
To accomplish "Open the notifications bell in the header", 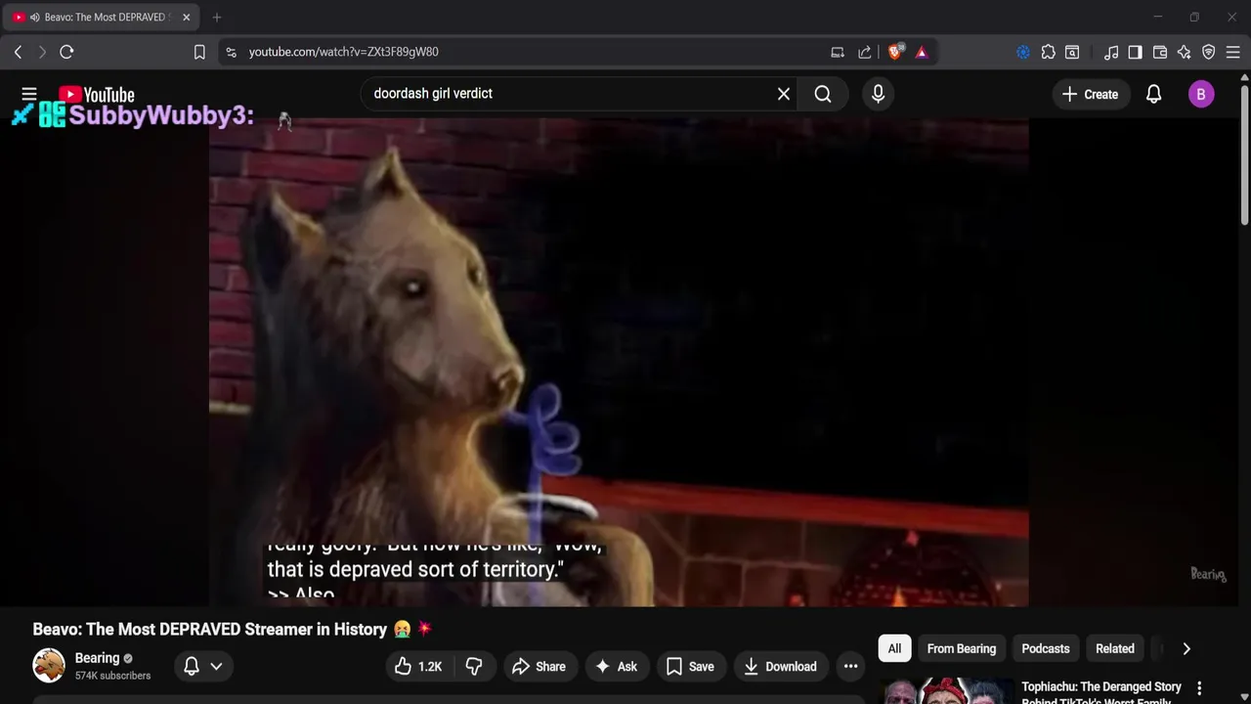I will click(x=1154, y=94).
